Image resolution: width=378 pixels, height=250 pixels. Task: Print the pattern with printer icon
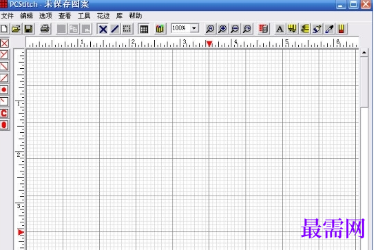pos(45,29)
